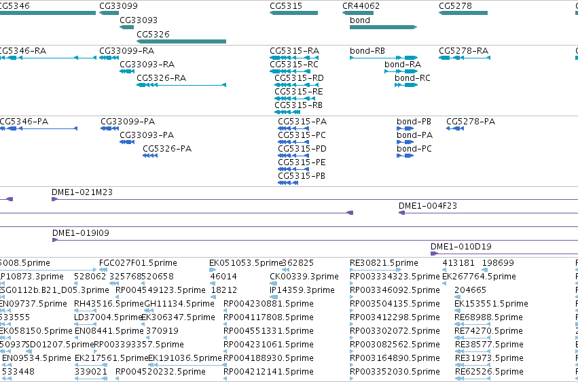Select EST entry 204665
Viewport: 578px width, 382px height.
(x=471, y=290)
